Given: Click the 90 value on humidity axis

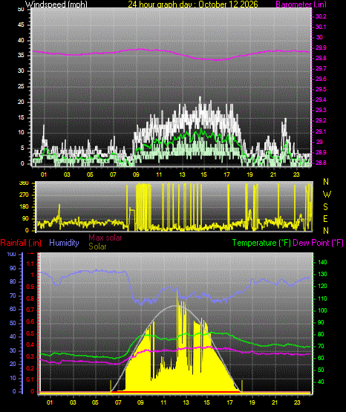Looking at the screenshot, I should [x=13, y=269].
